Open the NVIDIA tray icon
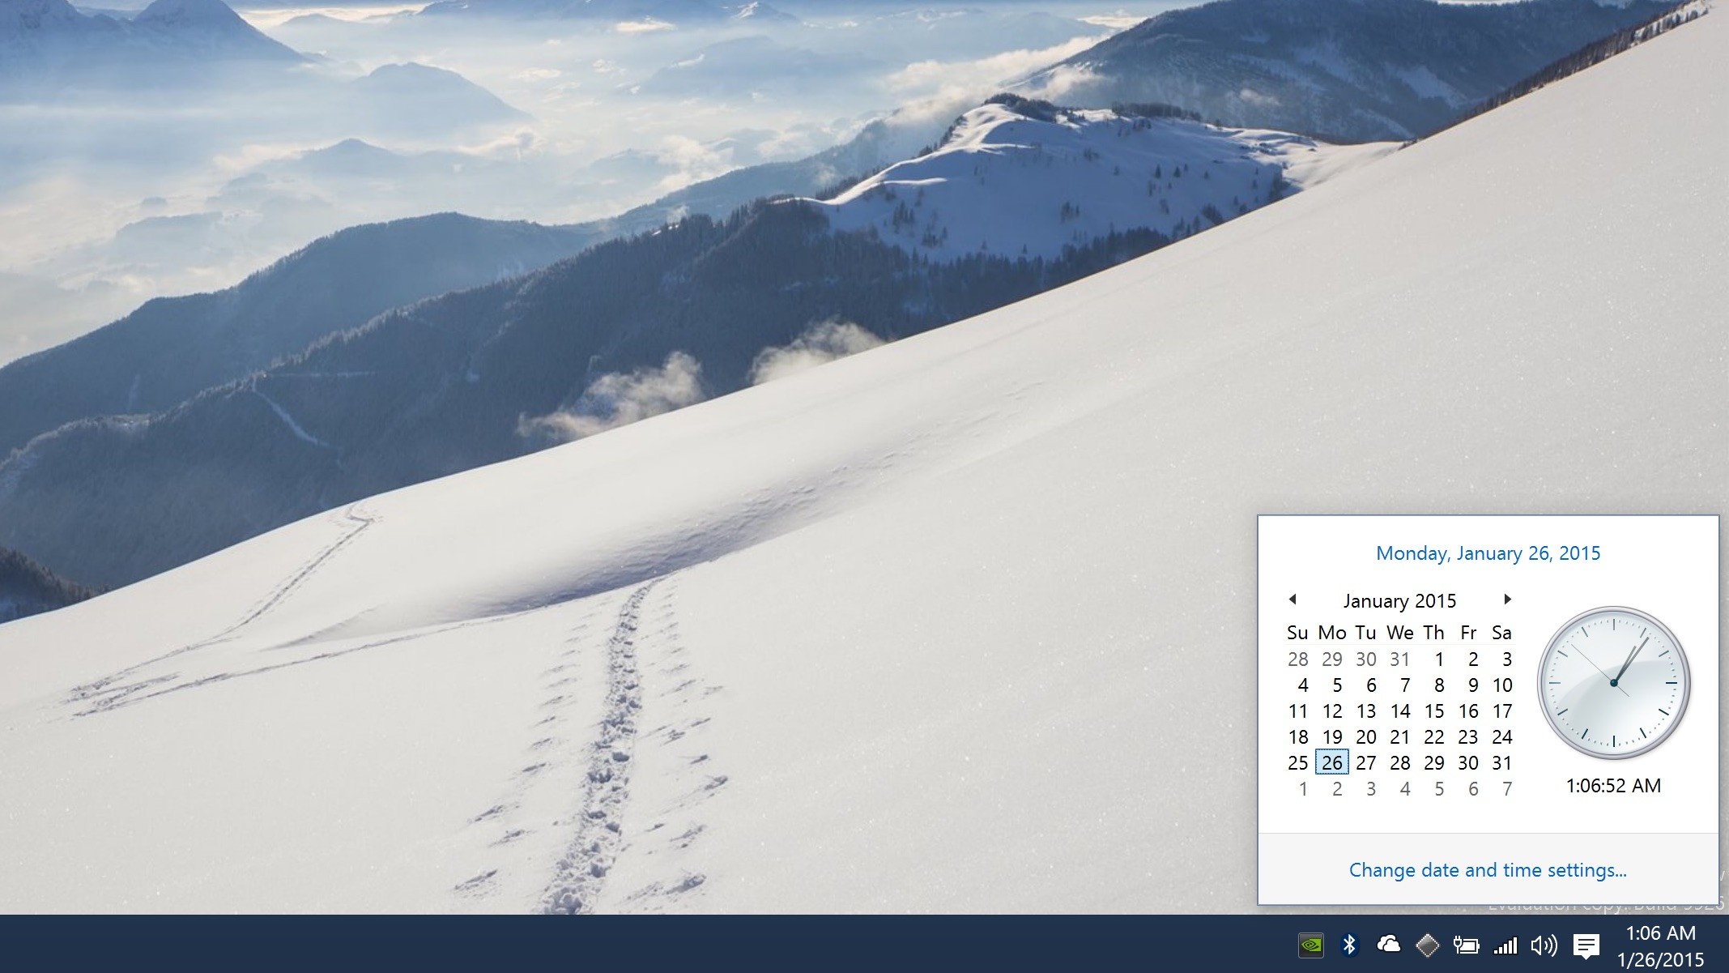Screen dimensions: 1729x973 click(1310, 945)
